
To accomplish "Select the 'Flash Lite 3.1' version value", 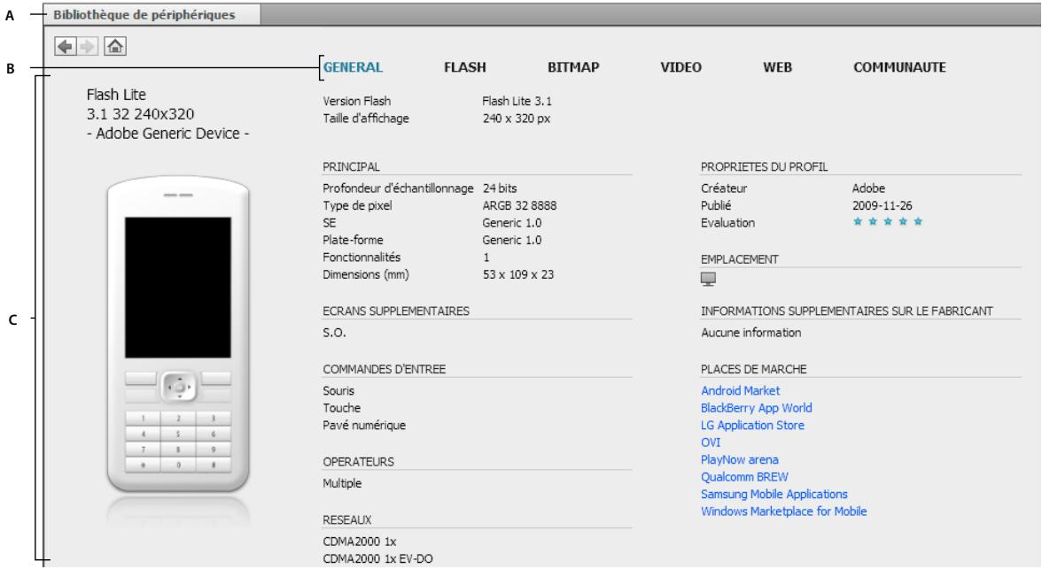I will (x=517, y=102).
